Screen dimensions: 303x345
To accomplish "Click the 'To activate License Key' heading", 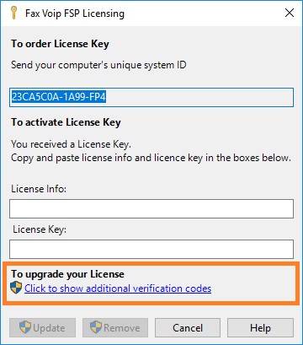I will point(66,122).
